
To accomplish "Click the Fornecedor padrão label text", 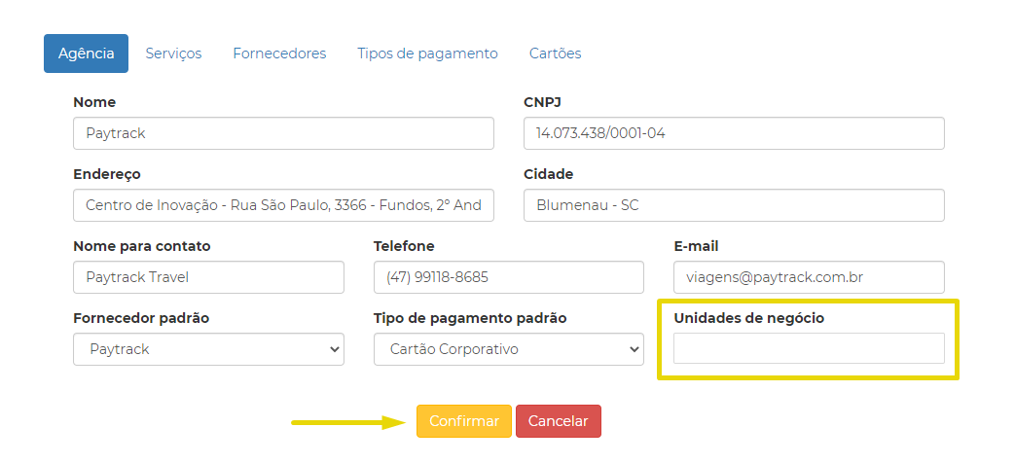I will click(x=141, y=318).
